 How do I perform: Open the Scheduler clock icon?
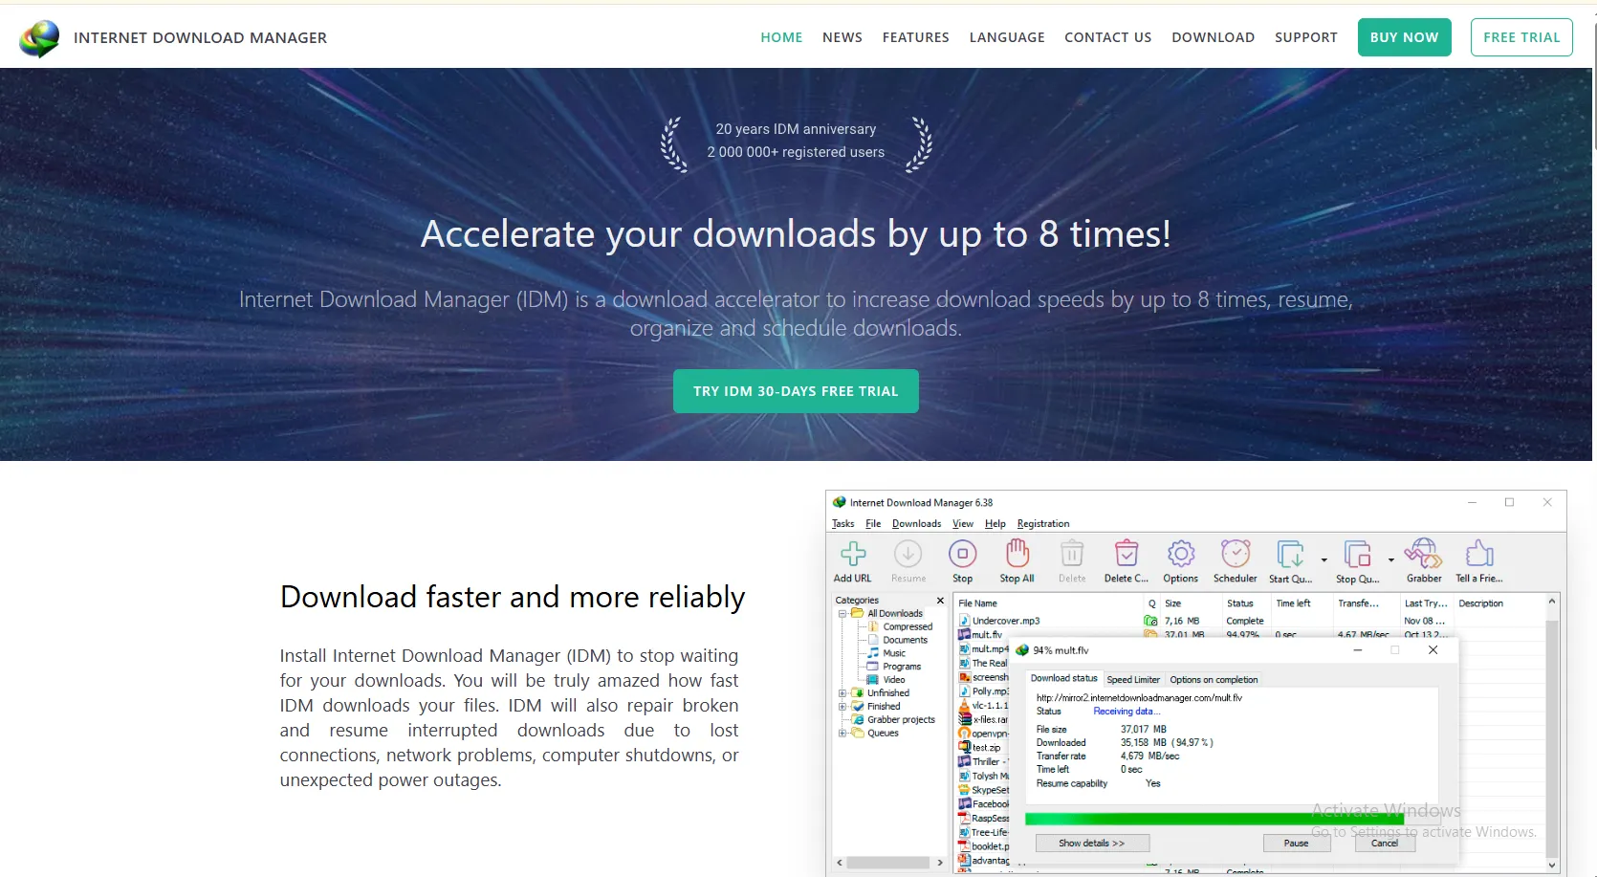point(1236,554)
